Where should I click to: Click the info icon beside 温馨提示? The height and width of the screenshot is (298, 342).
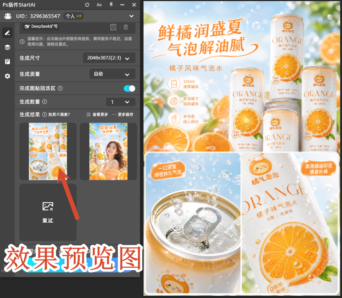tap(22, 42)
